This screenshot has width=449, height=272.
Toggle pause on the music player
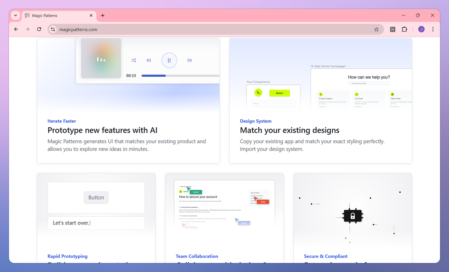pyautogui.click(x=169, y=60)
